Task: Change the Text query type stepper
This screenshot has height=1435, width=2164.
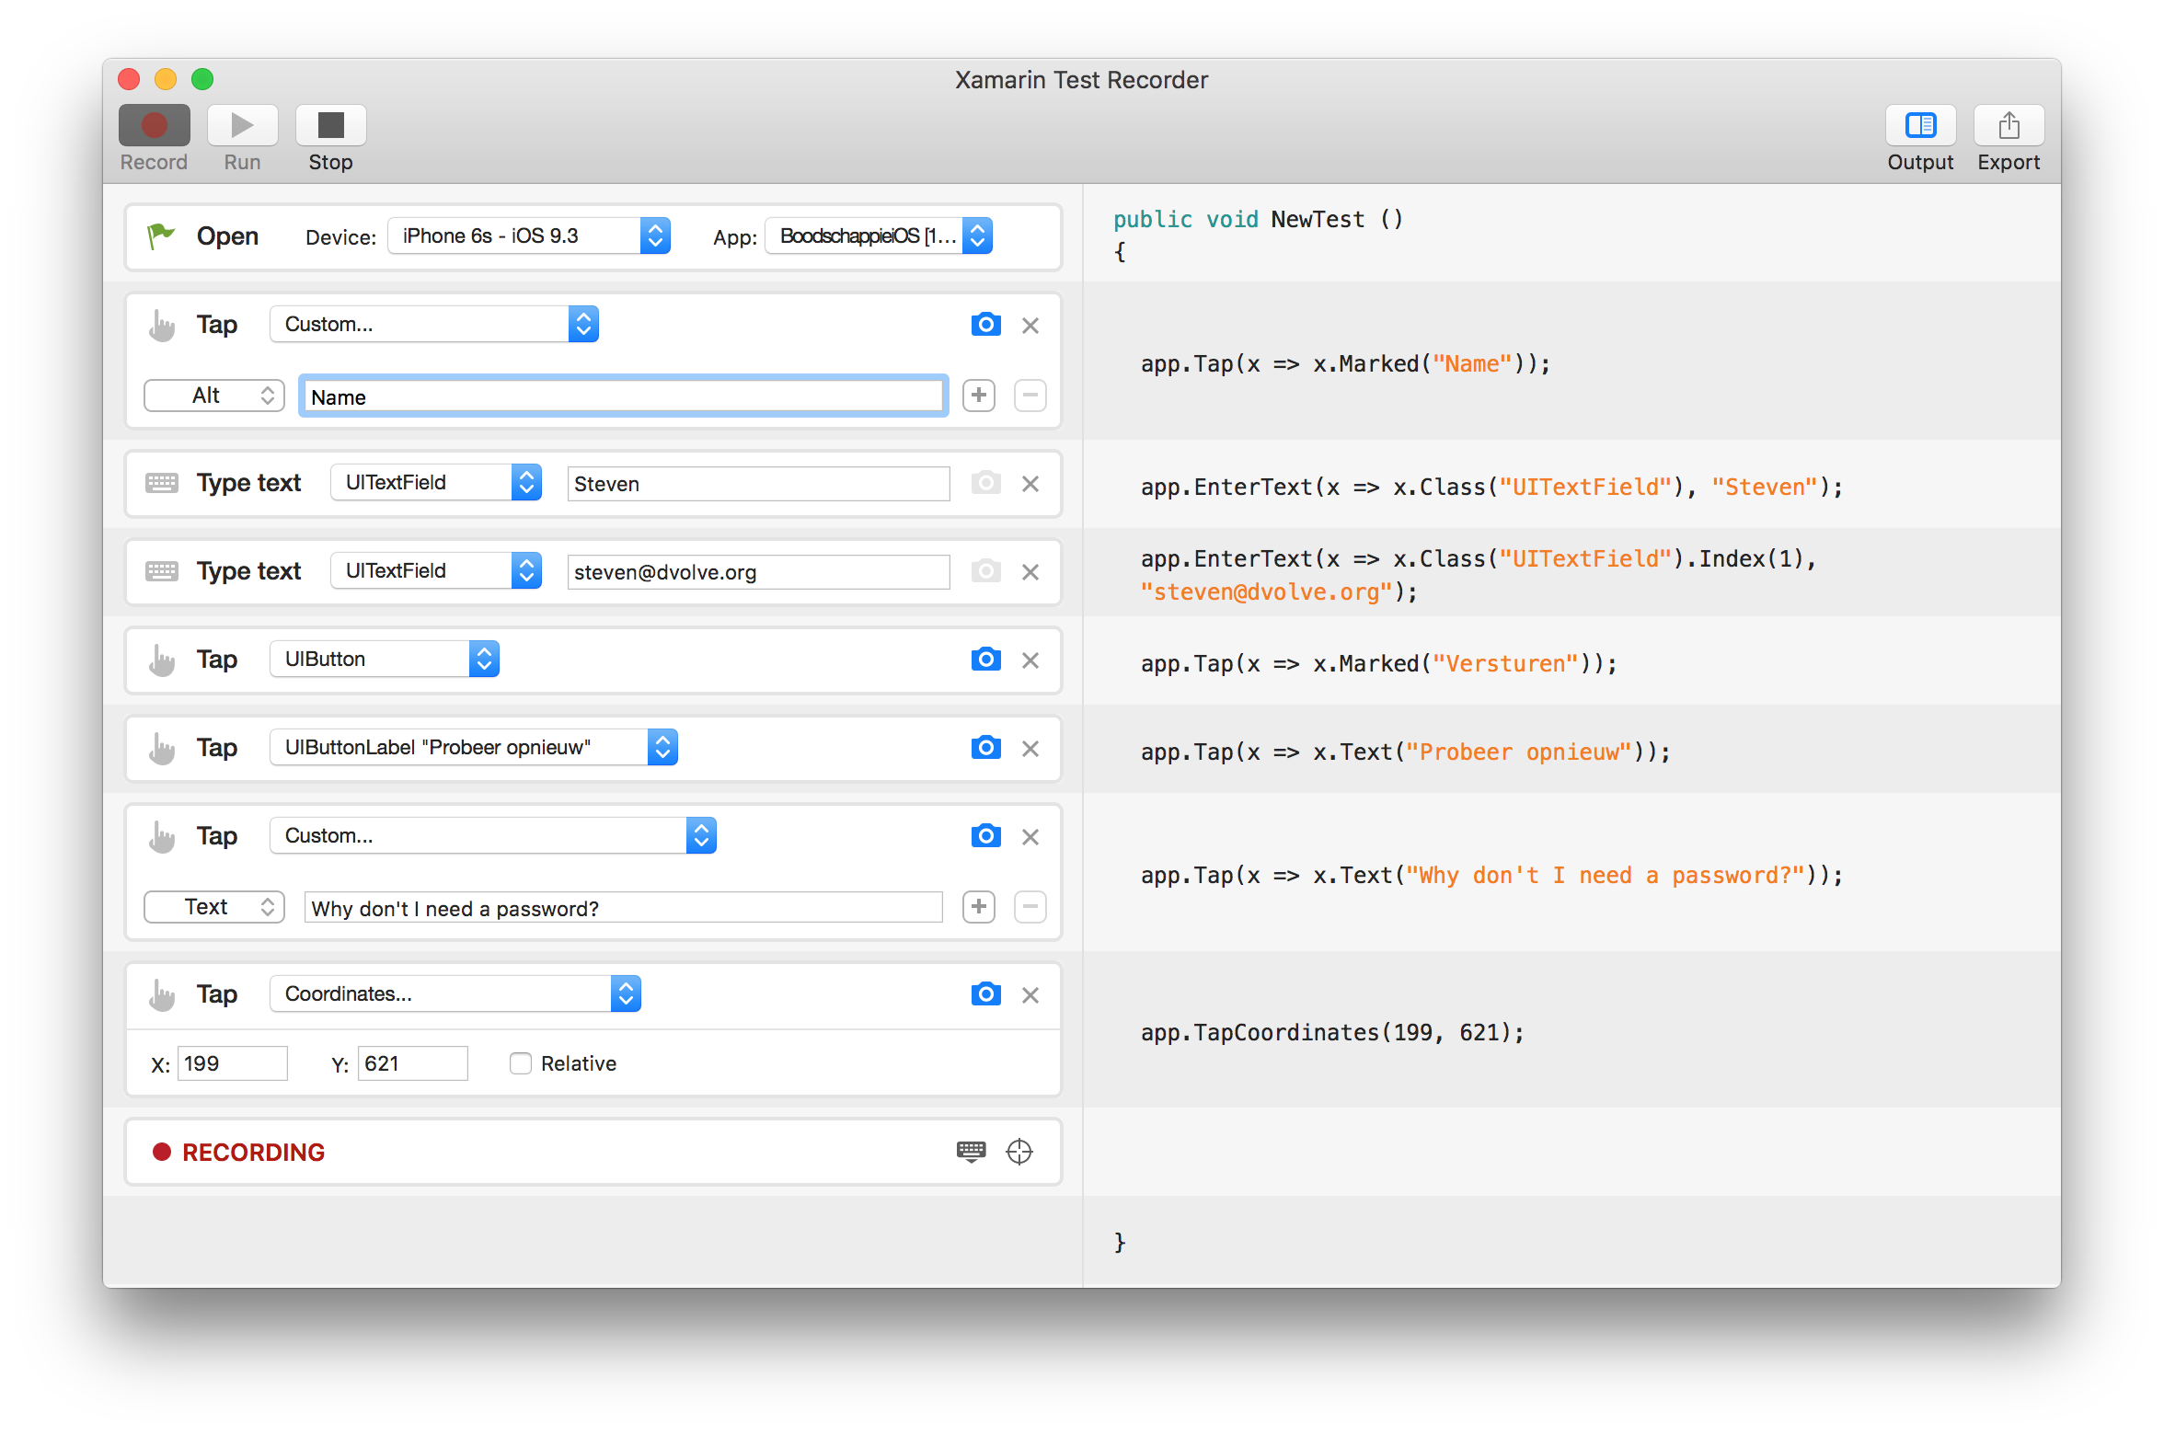Action: click(214, 907)
